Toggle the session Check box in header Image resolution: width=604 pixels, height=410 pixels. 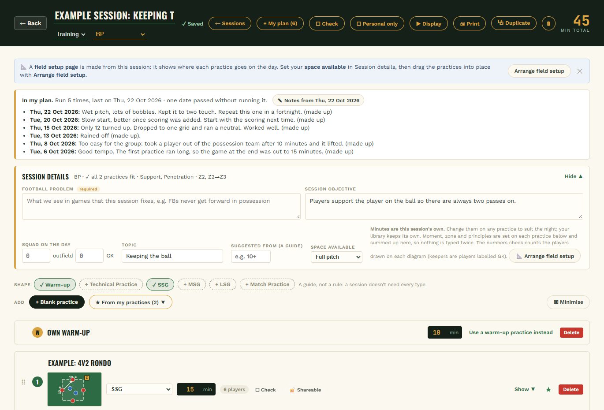327,23
